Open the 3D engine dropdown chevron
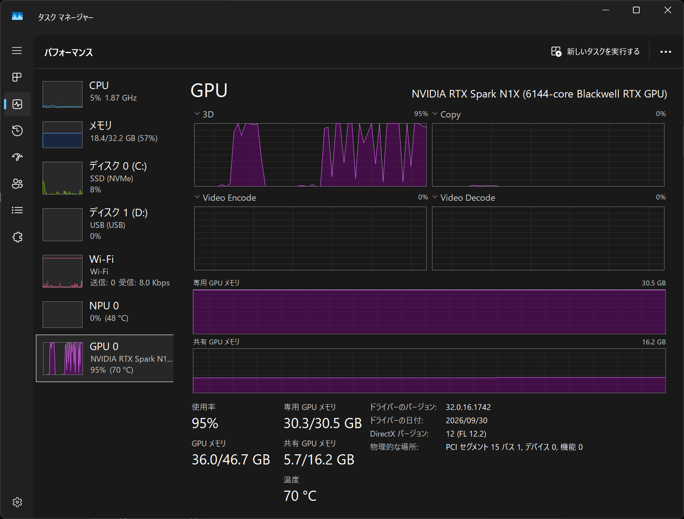Image resolution: width=684 pixels, height=519 pixels. (197, 114)
